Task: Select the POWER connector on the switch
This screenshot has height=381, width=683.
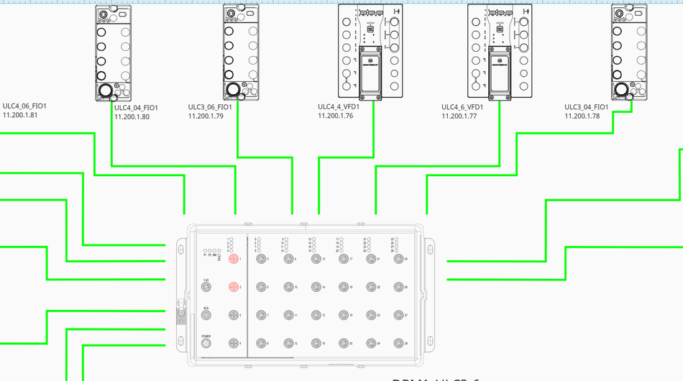Action: 206,344
